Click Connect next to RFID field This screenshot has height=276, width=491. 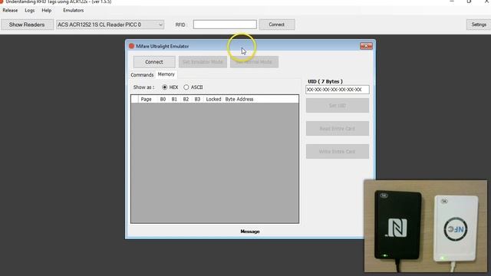point(277,25)
